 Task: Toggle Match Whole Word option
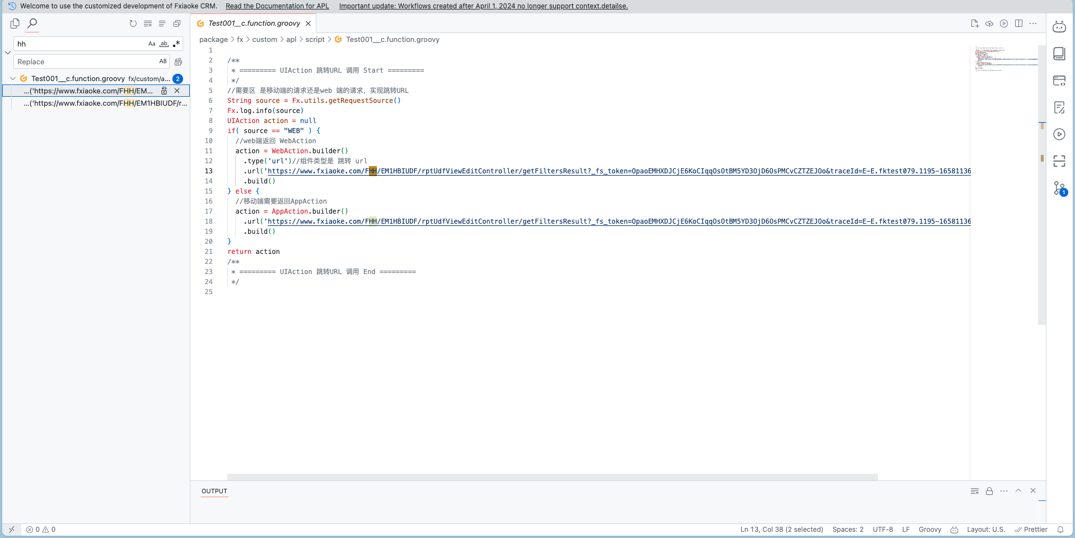[164, 44]
